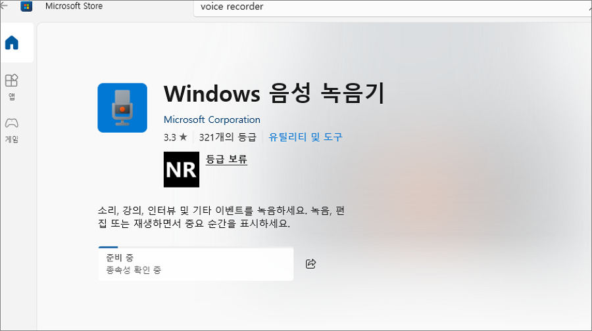Screen dimensions: 592x331
Task: Click the share icon beside install progress
Action: click(310, 263)
